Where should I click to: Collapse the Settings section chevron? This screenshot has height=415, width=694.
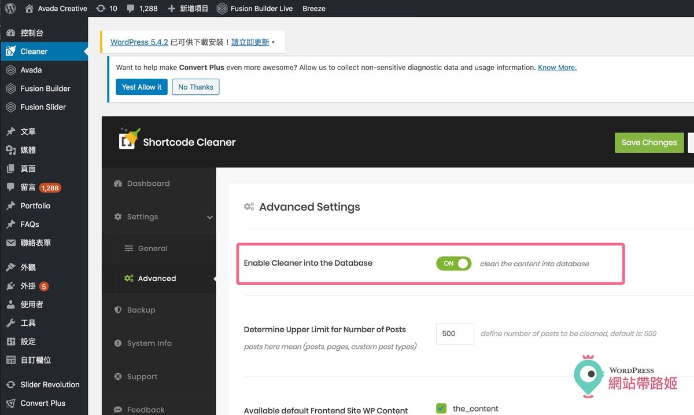click(x=209, y=218)
